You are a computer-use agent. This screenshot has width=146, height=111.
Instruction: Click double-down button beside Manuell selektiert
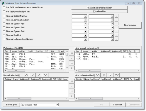pos(26,75)
